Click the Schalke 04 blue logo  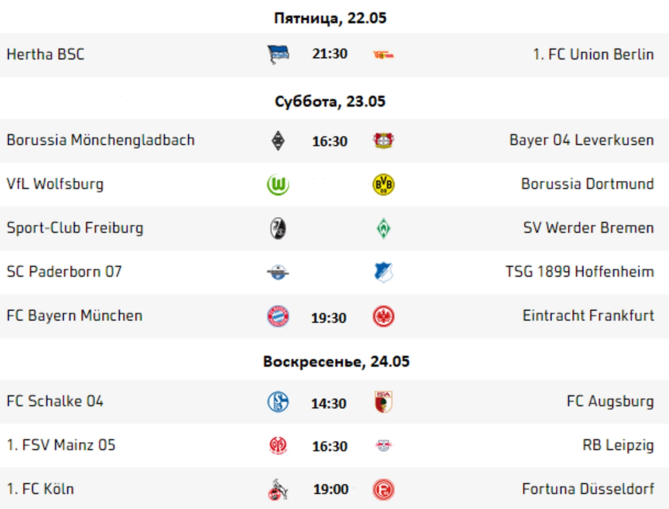278,402
